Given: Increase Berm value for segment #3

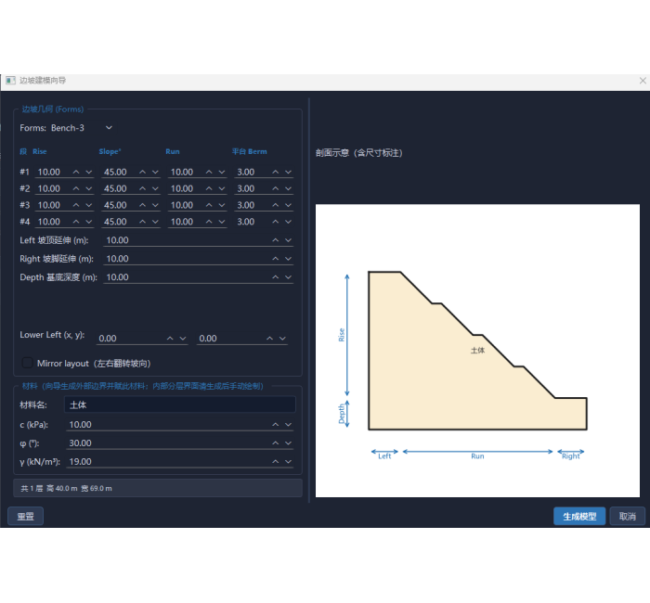Looking at the screenshot, I should pyautogui.click(x=276, y=205).
